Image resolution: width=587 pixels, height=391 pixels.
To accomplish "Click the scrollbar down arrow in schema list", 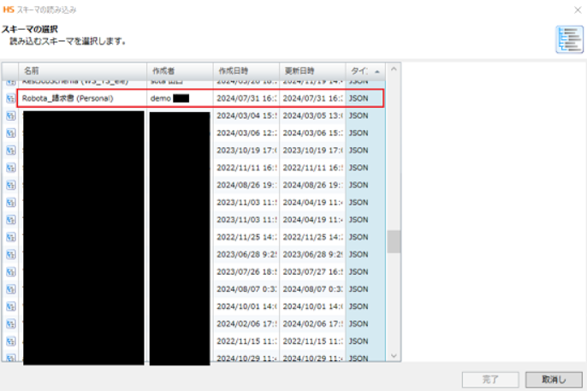I will point(394,355).
